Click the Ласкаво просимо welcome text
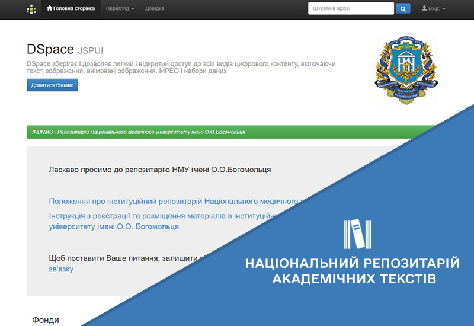Viewport: 474px width, 326px height. (159, 170)
